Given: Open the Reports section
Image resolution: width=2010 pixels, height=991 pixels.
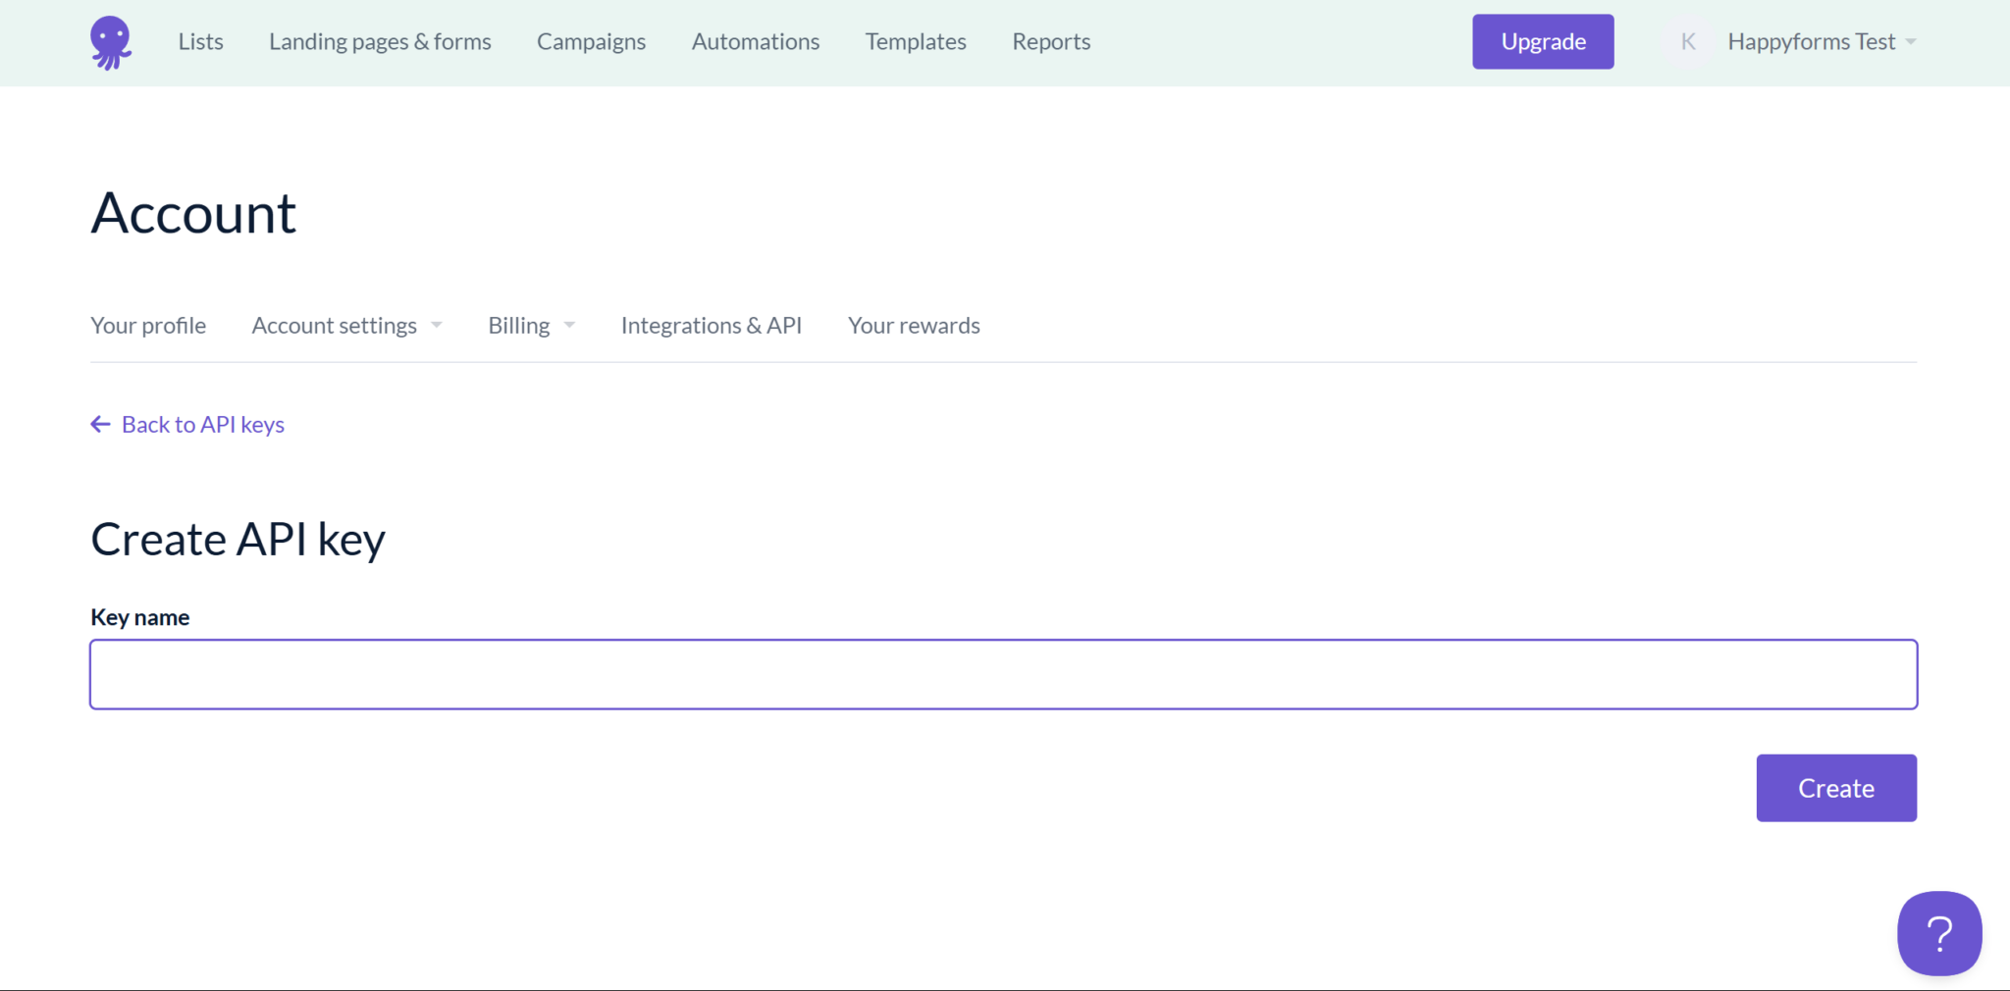Looking at the screenshot, I should tap(1050, 41).
